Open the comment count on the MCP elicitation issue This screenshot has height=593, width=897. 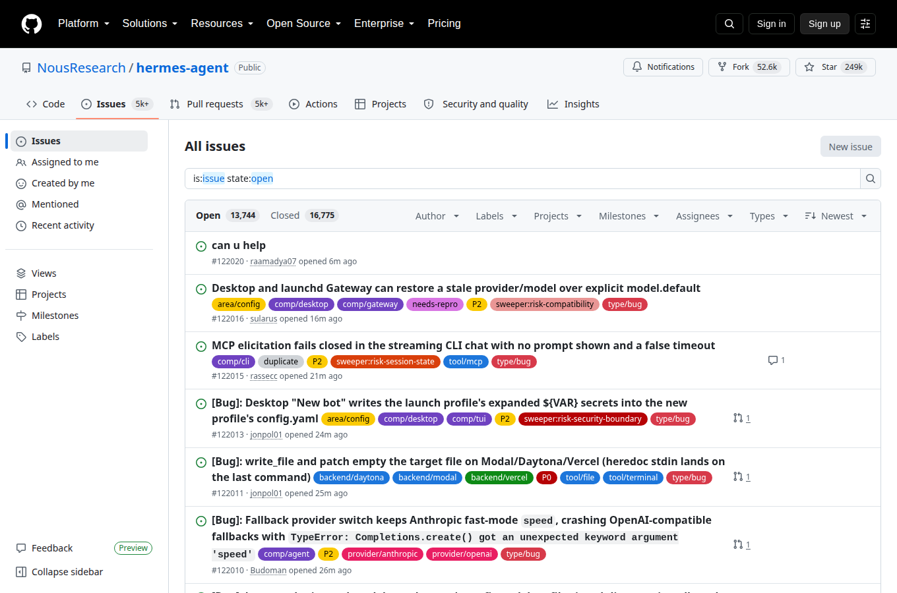coord(776,360)
